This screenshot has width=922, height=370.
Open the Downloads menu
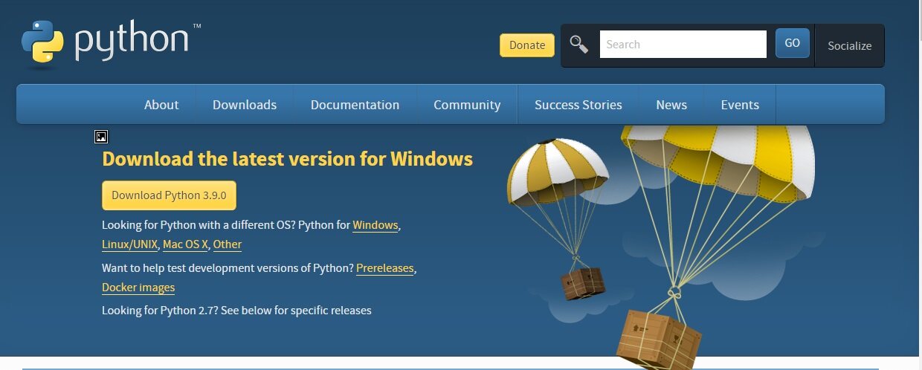coord(245,105)
